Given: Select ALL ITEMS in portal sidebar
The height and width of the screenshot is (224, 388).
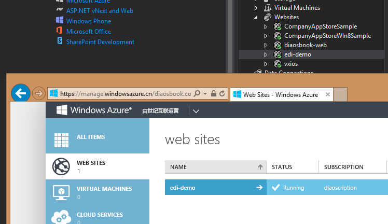Looking at the screenshot, I should tap(98, 136).
